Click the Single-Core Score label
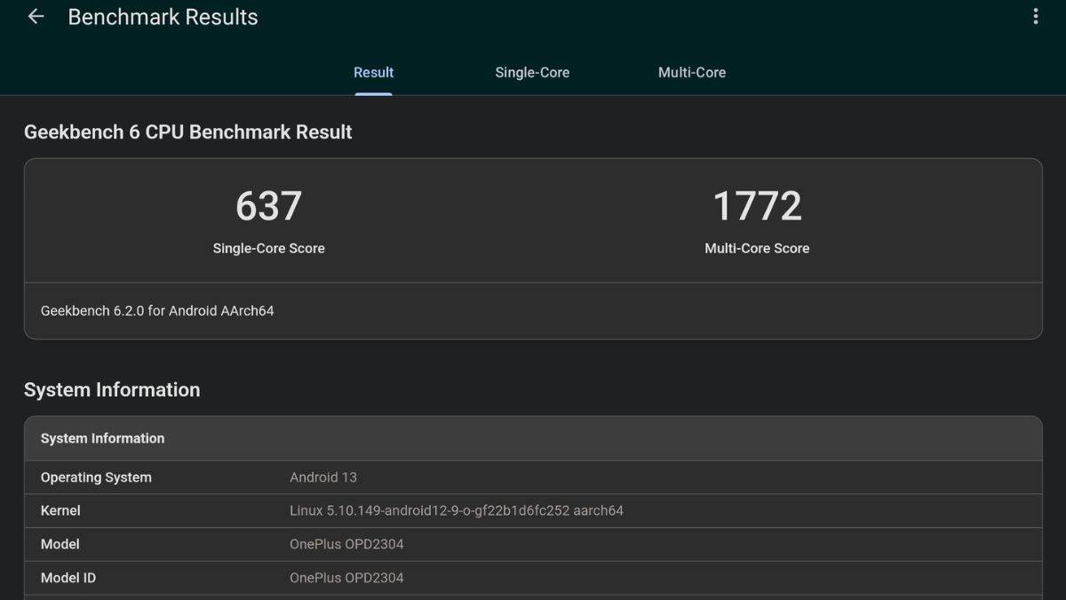 click(268, 249)
